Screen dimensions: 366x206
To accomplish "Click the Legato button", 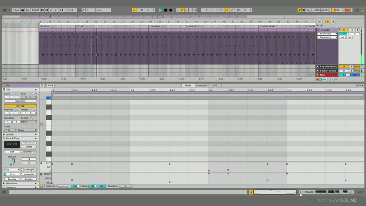I will pyautogui.click(x=29, y=179).
